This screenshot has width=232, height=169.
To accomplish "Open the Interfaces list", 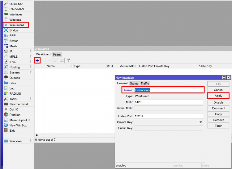I will pyautogui.click(x=16, y=14).
